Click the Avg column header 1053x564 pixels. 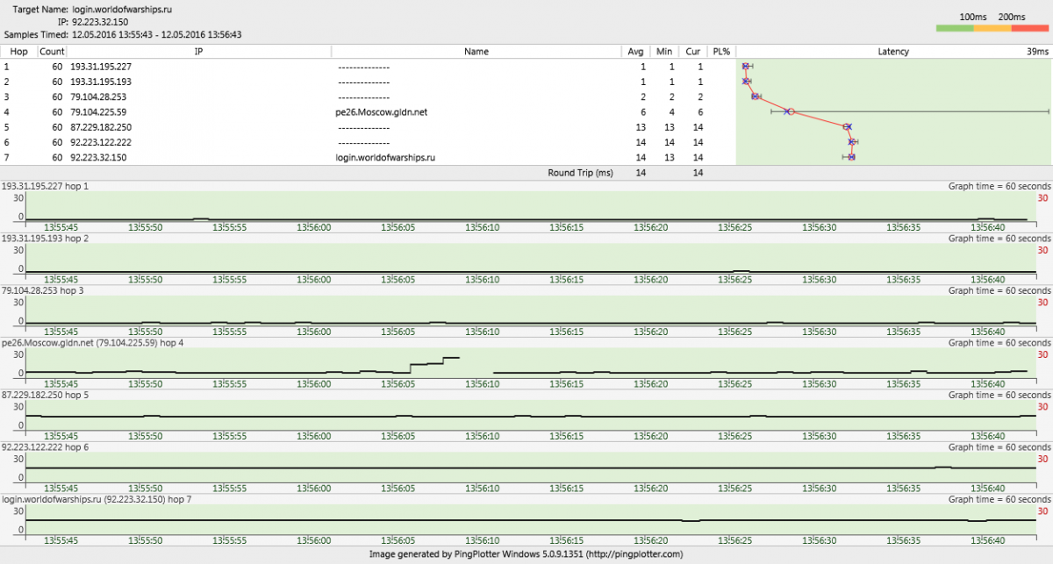[635, 52]
